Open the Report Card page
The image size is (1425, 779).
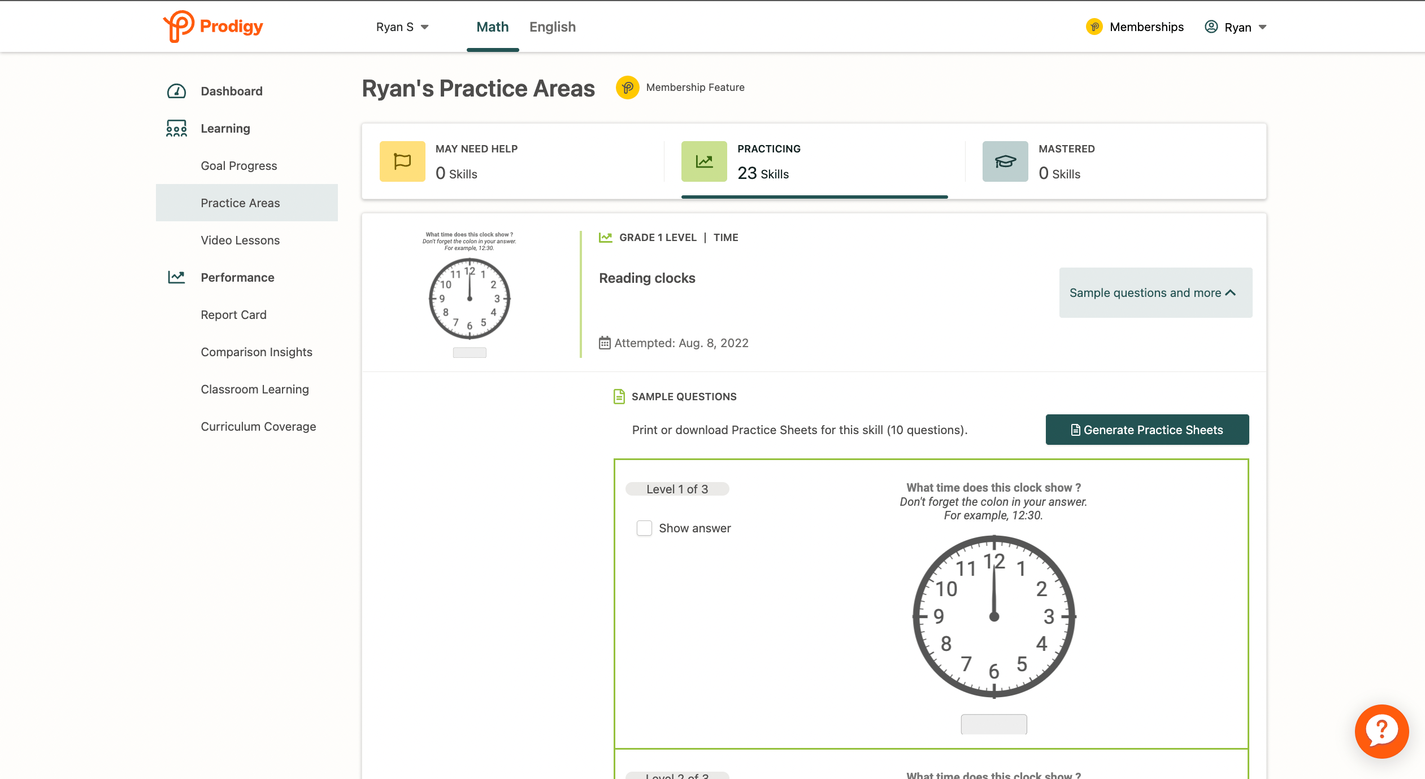tap(233, 314)
